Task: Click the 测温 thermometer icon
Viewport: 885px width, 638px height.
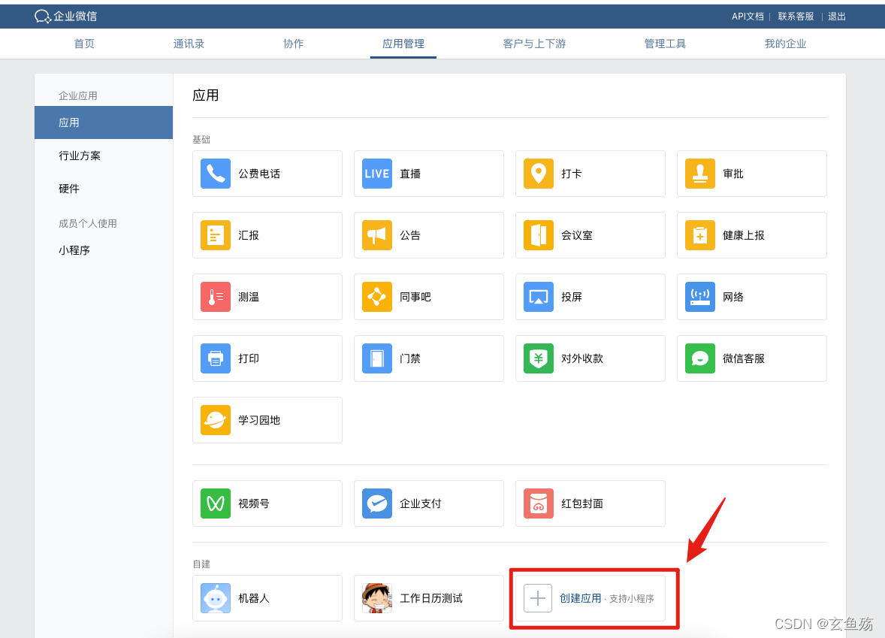Action: 215,296
